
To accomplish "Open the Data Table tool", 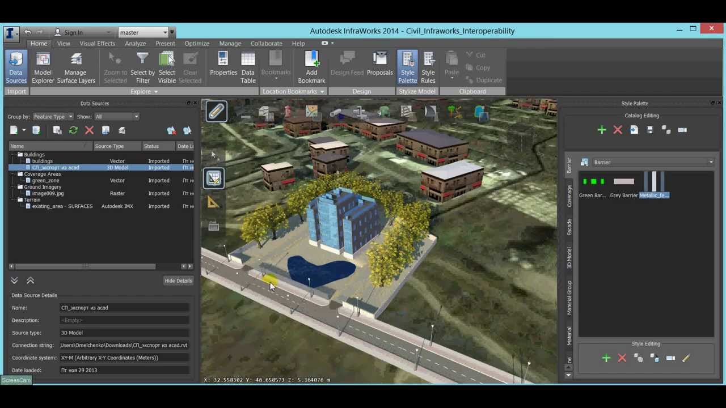I will 248,67.
